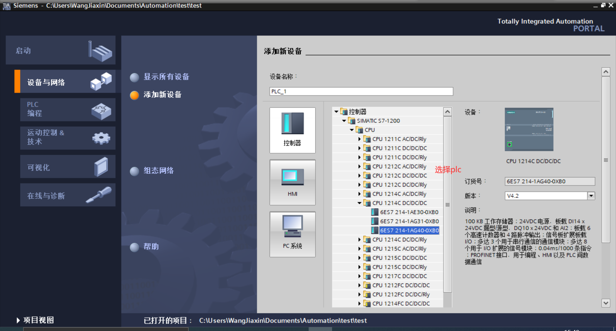Open the 版本 V4.2 dropdown
Image resolution: width=616 pixels, height=331 pixels.
[x=591, y=196]
